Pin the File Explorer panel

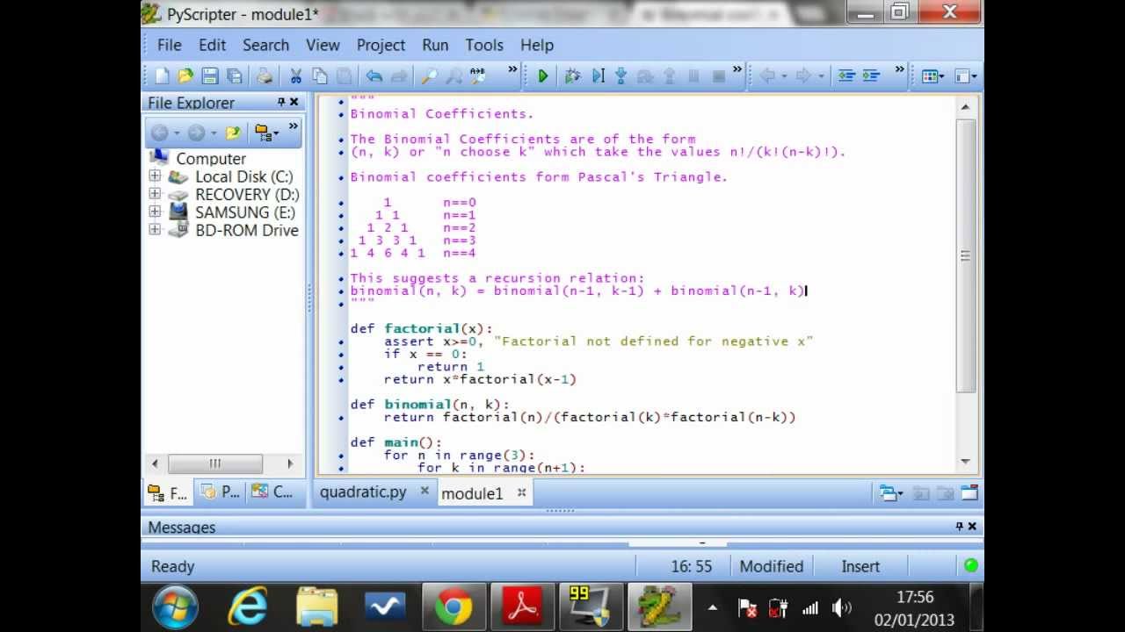pos(281,103)
